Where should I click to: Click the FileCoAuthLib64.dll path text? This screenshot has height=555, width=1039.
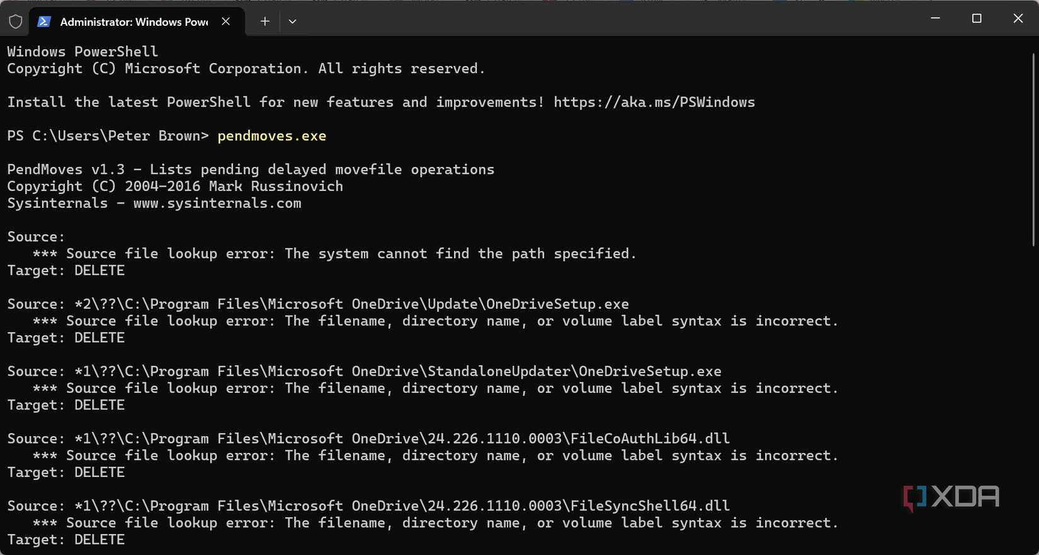point(368,438)
